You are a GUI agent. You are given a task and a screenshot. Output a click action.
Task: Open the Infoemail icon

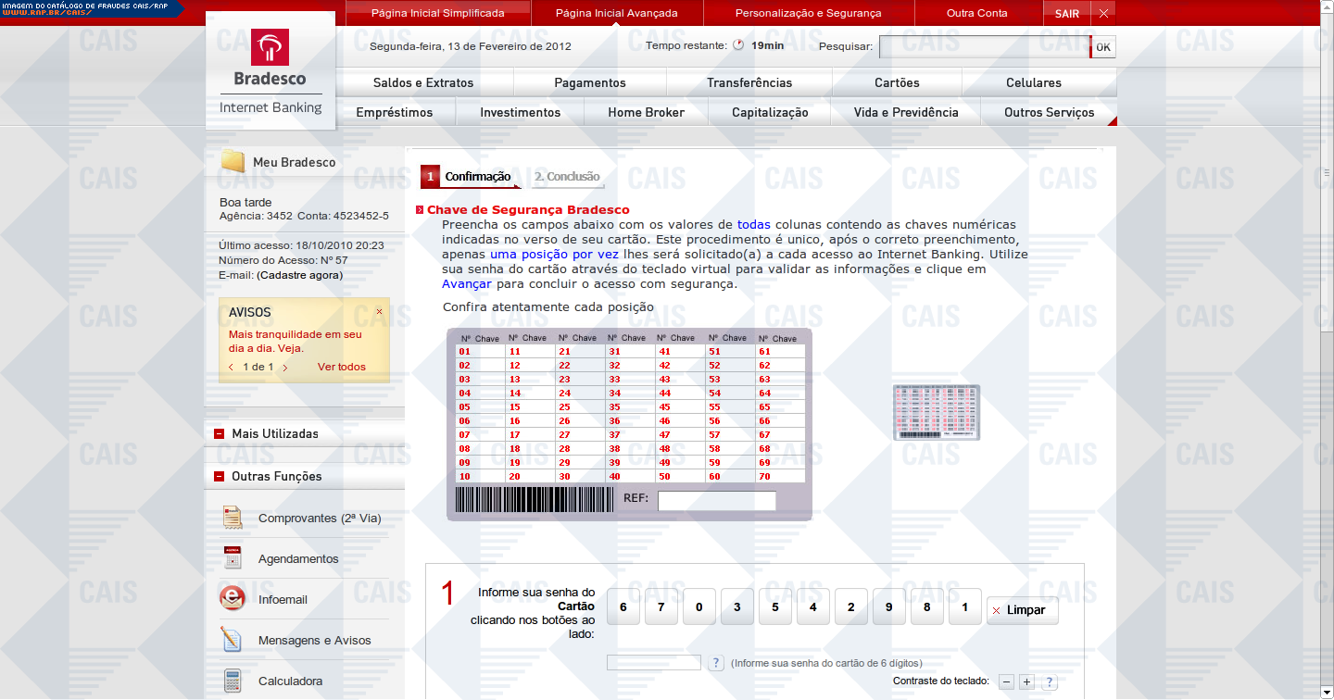233,599
